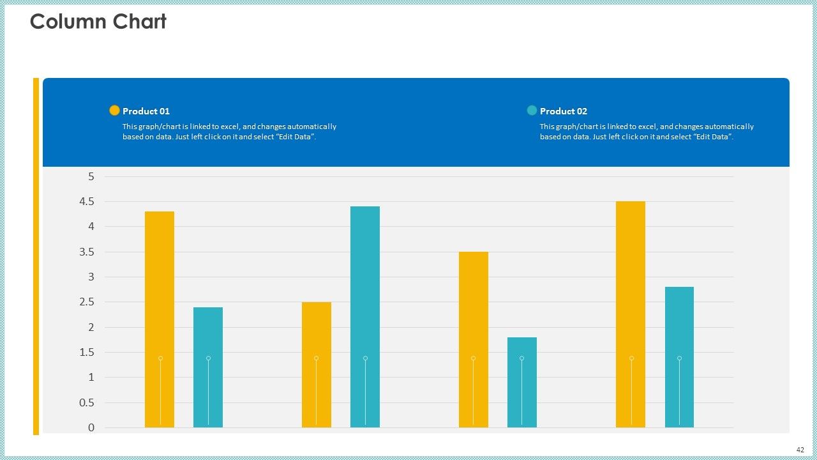Click the axis label '2' on y-axis

[91, 327]
